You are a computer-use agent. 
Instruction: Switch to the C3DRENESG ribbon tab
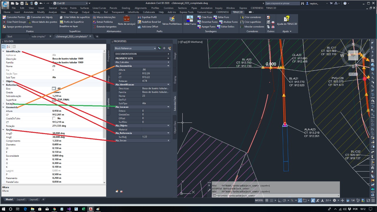[x=222, y=12]
